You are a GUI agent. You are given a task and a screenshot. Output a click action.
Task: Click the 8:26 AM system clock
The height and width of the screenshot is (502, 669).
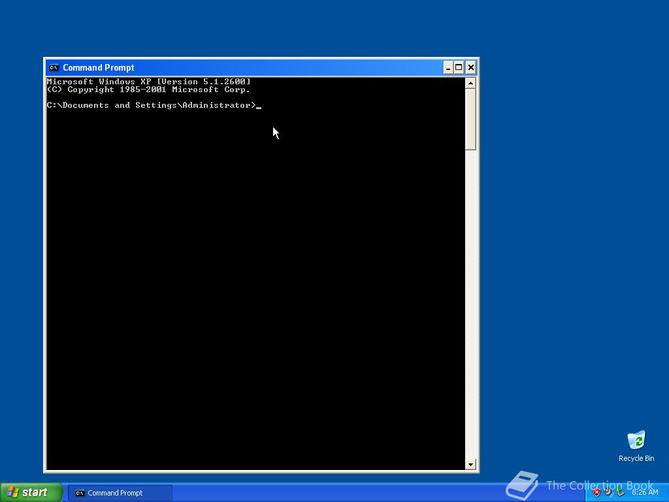[x=645, y=493]
